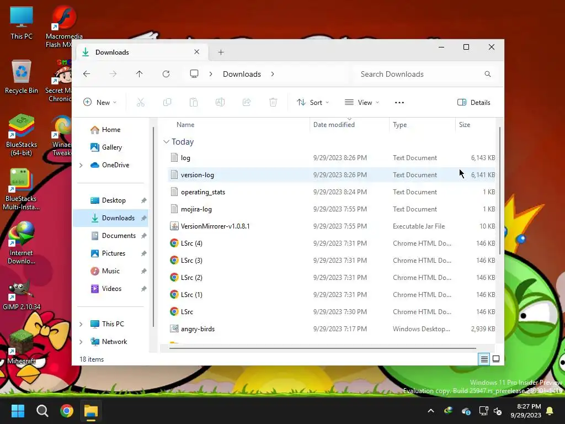
Task: Click the Rename icon in toolbar
Action: (x=220, y=102)
